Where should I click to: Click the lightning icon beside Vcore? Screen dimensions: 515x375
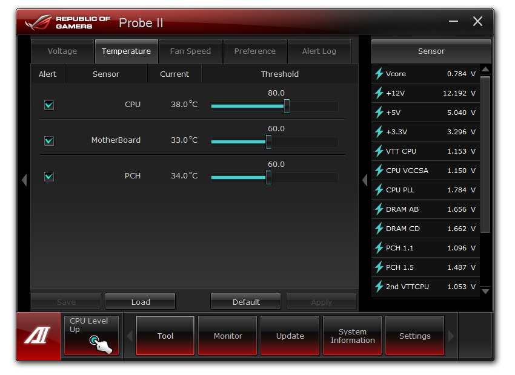point(379,74)
